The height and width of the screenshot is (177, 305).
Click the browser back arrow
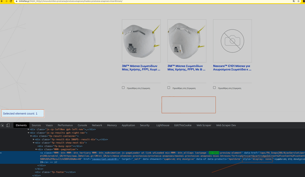click(2, 1)
